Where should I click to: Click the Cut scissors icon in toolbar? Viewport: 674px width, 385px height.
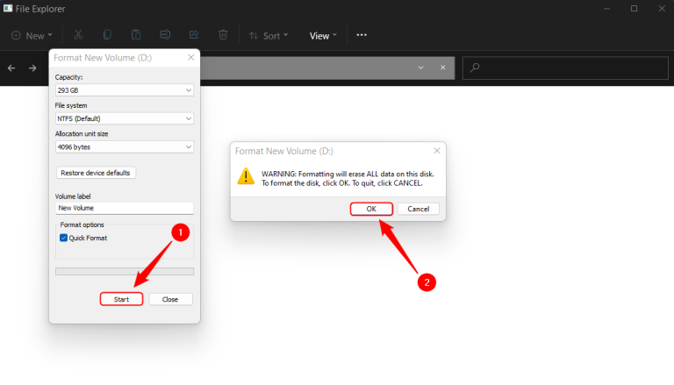tap(78, 35)
